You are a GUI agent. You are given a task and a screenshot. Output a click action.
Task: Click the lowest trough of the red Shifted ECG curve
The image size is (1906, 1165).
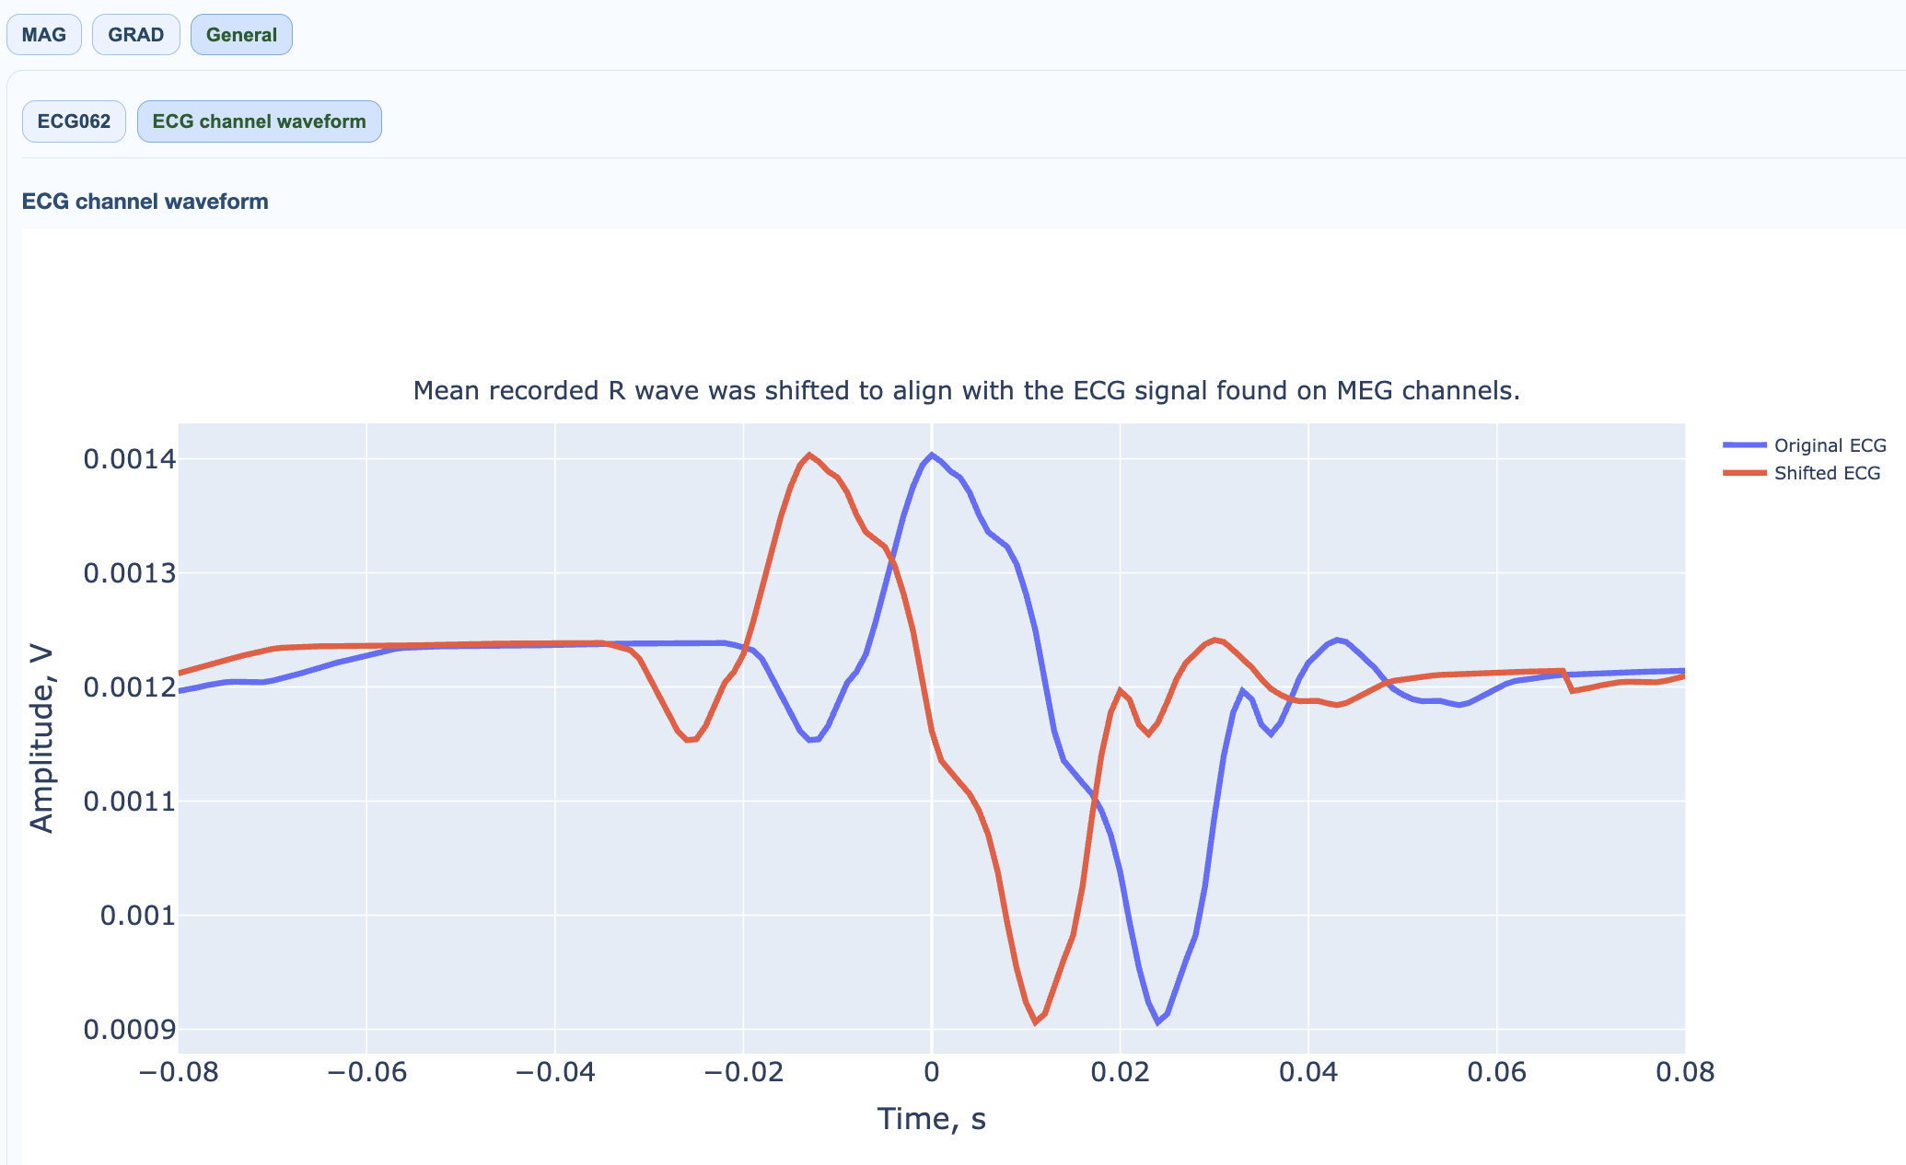point(1035,1021)
